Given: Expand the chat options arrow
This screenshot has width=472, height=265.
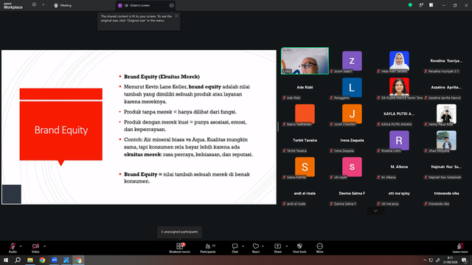Looking at the screenshot, I should pyautogui.click(x=243, y=246).
